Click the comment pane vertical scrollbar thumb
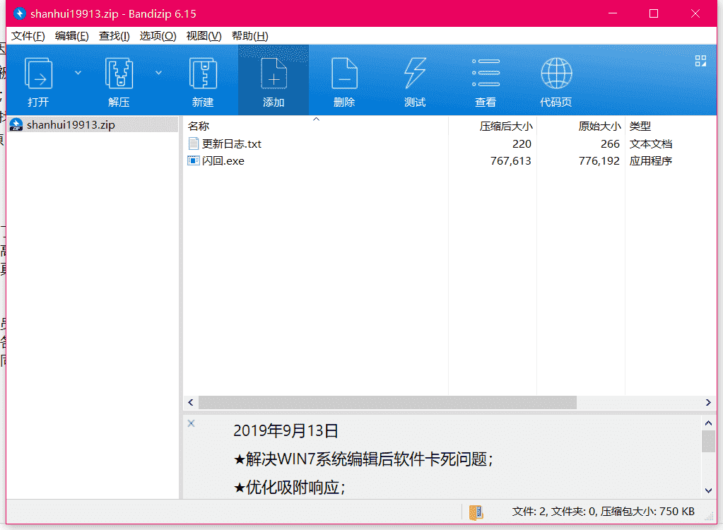Viewport: 723px width, 530px height. click(708, 442)
